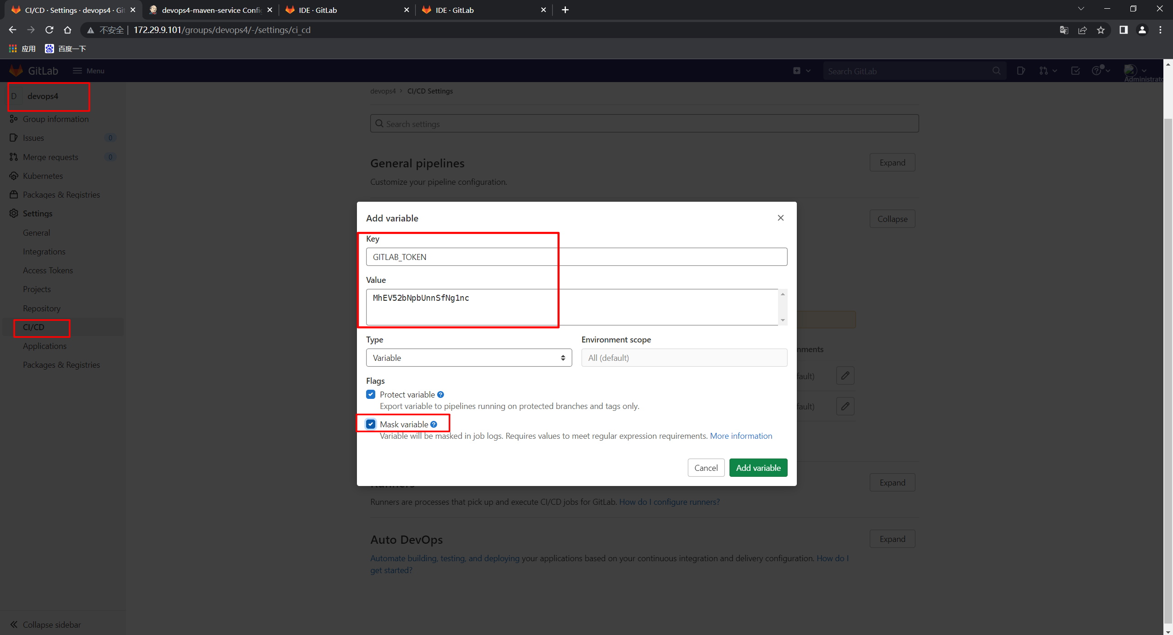
Task: Click the browser reload icon
Action: 49,30
